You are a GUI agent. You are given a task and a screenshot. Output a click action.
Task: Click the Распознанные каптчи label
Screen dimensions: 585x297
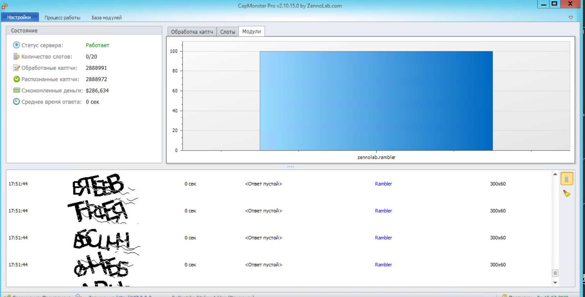click(50, 79)
